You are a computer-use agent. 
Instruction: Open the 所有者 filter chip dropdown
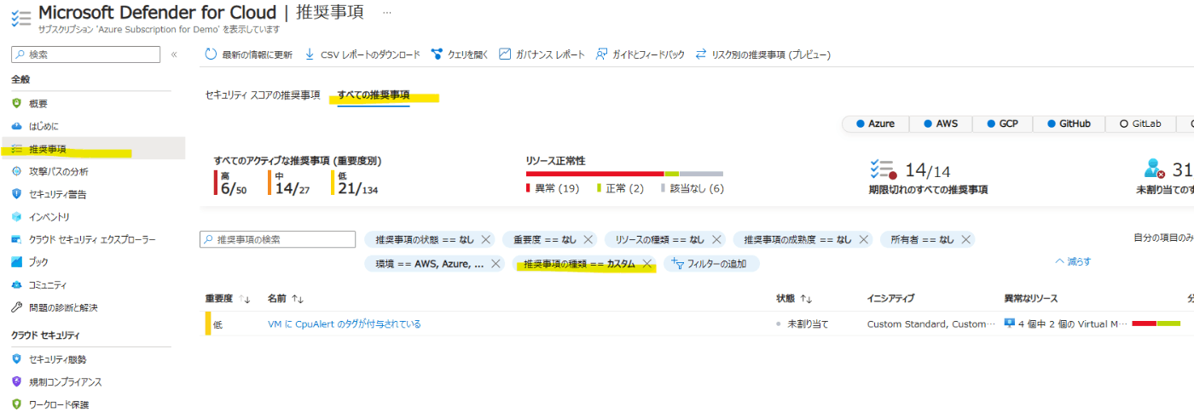tap(922, 240)
